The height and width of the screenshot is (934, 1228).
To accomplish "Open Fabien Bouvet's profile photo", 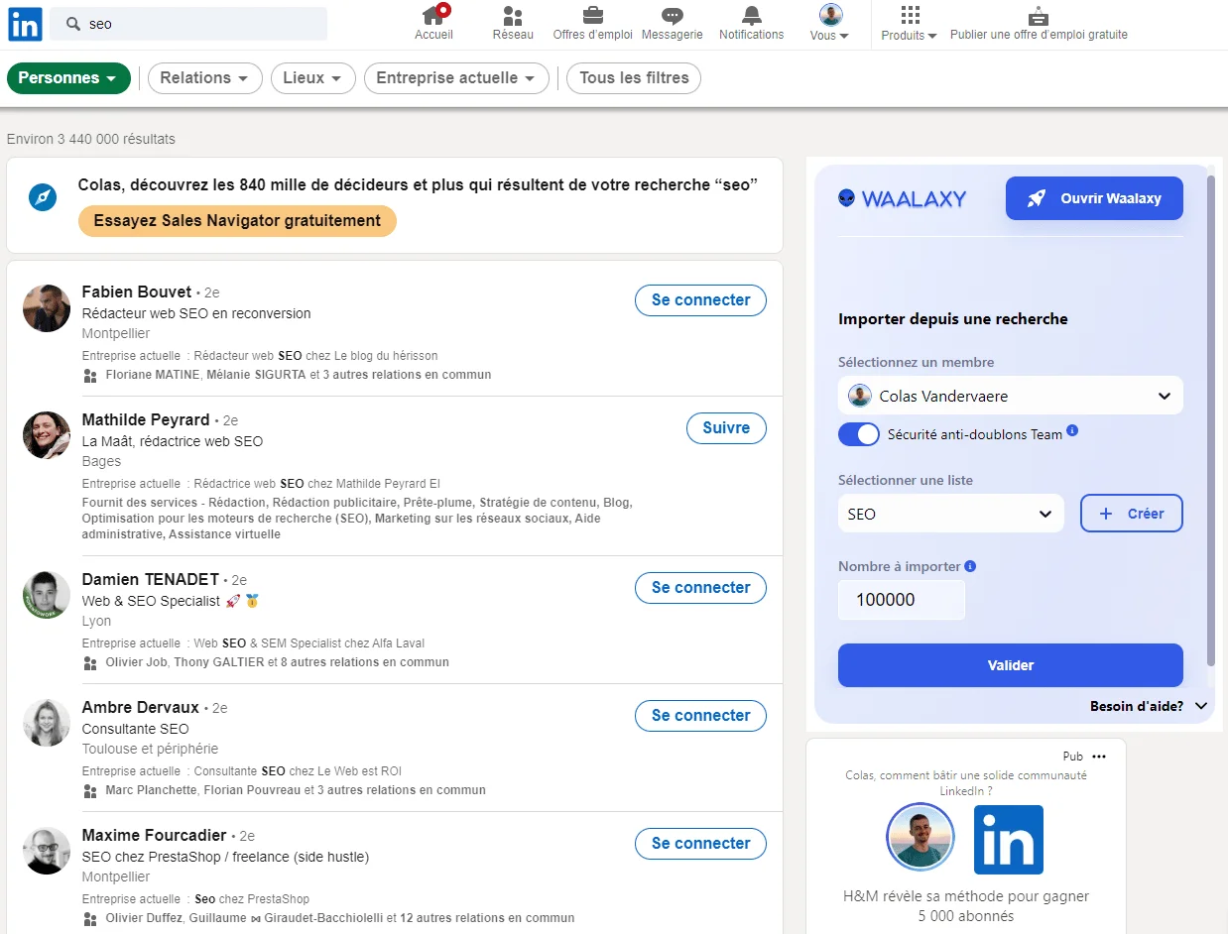I will (x=47, y=308).
